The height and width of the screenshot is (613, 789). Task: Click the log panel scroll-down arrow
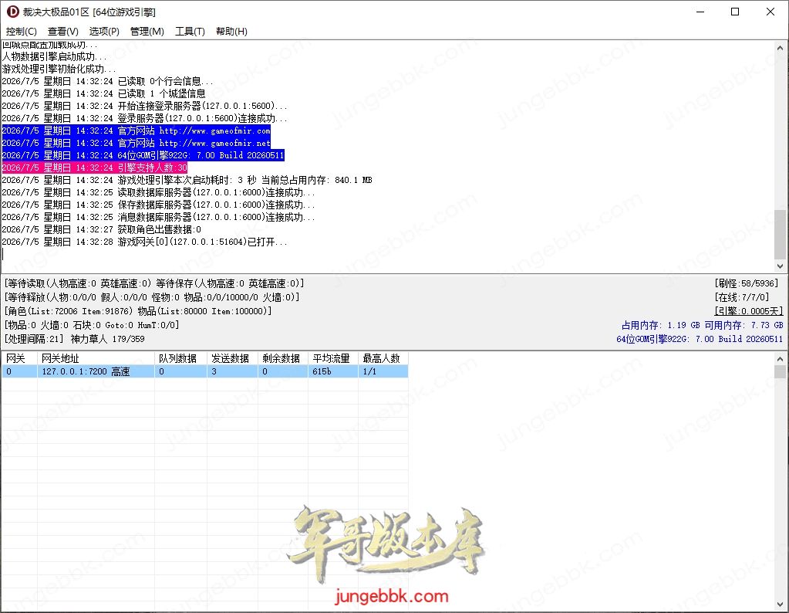(x=780, y=266)
